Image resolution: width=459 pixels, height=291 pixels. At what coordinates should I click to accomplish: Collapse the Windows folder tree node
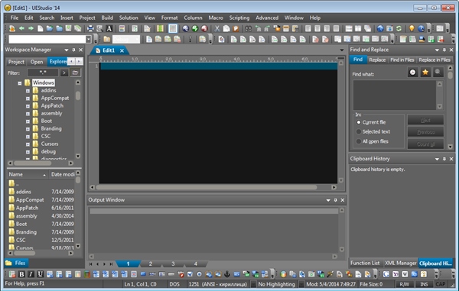coord(20,83)
